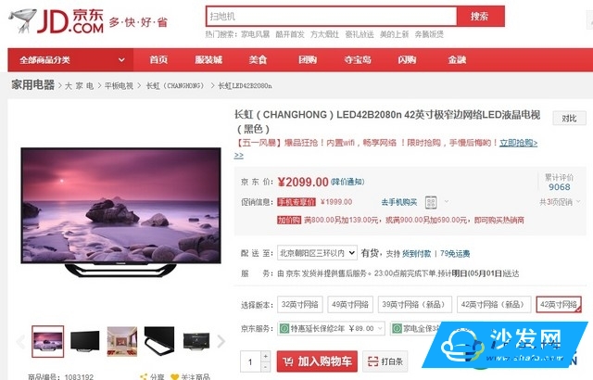593x380 pixels.
Task: Click the share icon below thumbnails
Action: [x=144, y=376]
